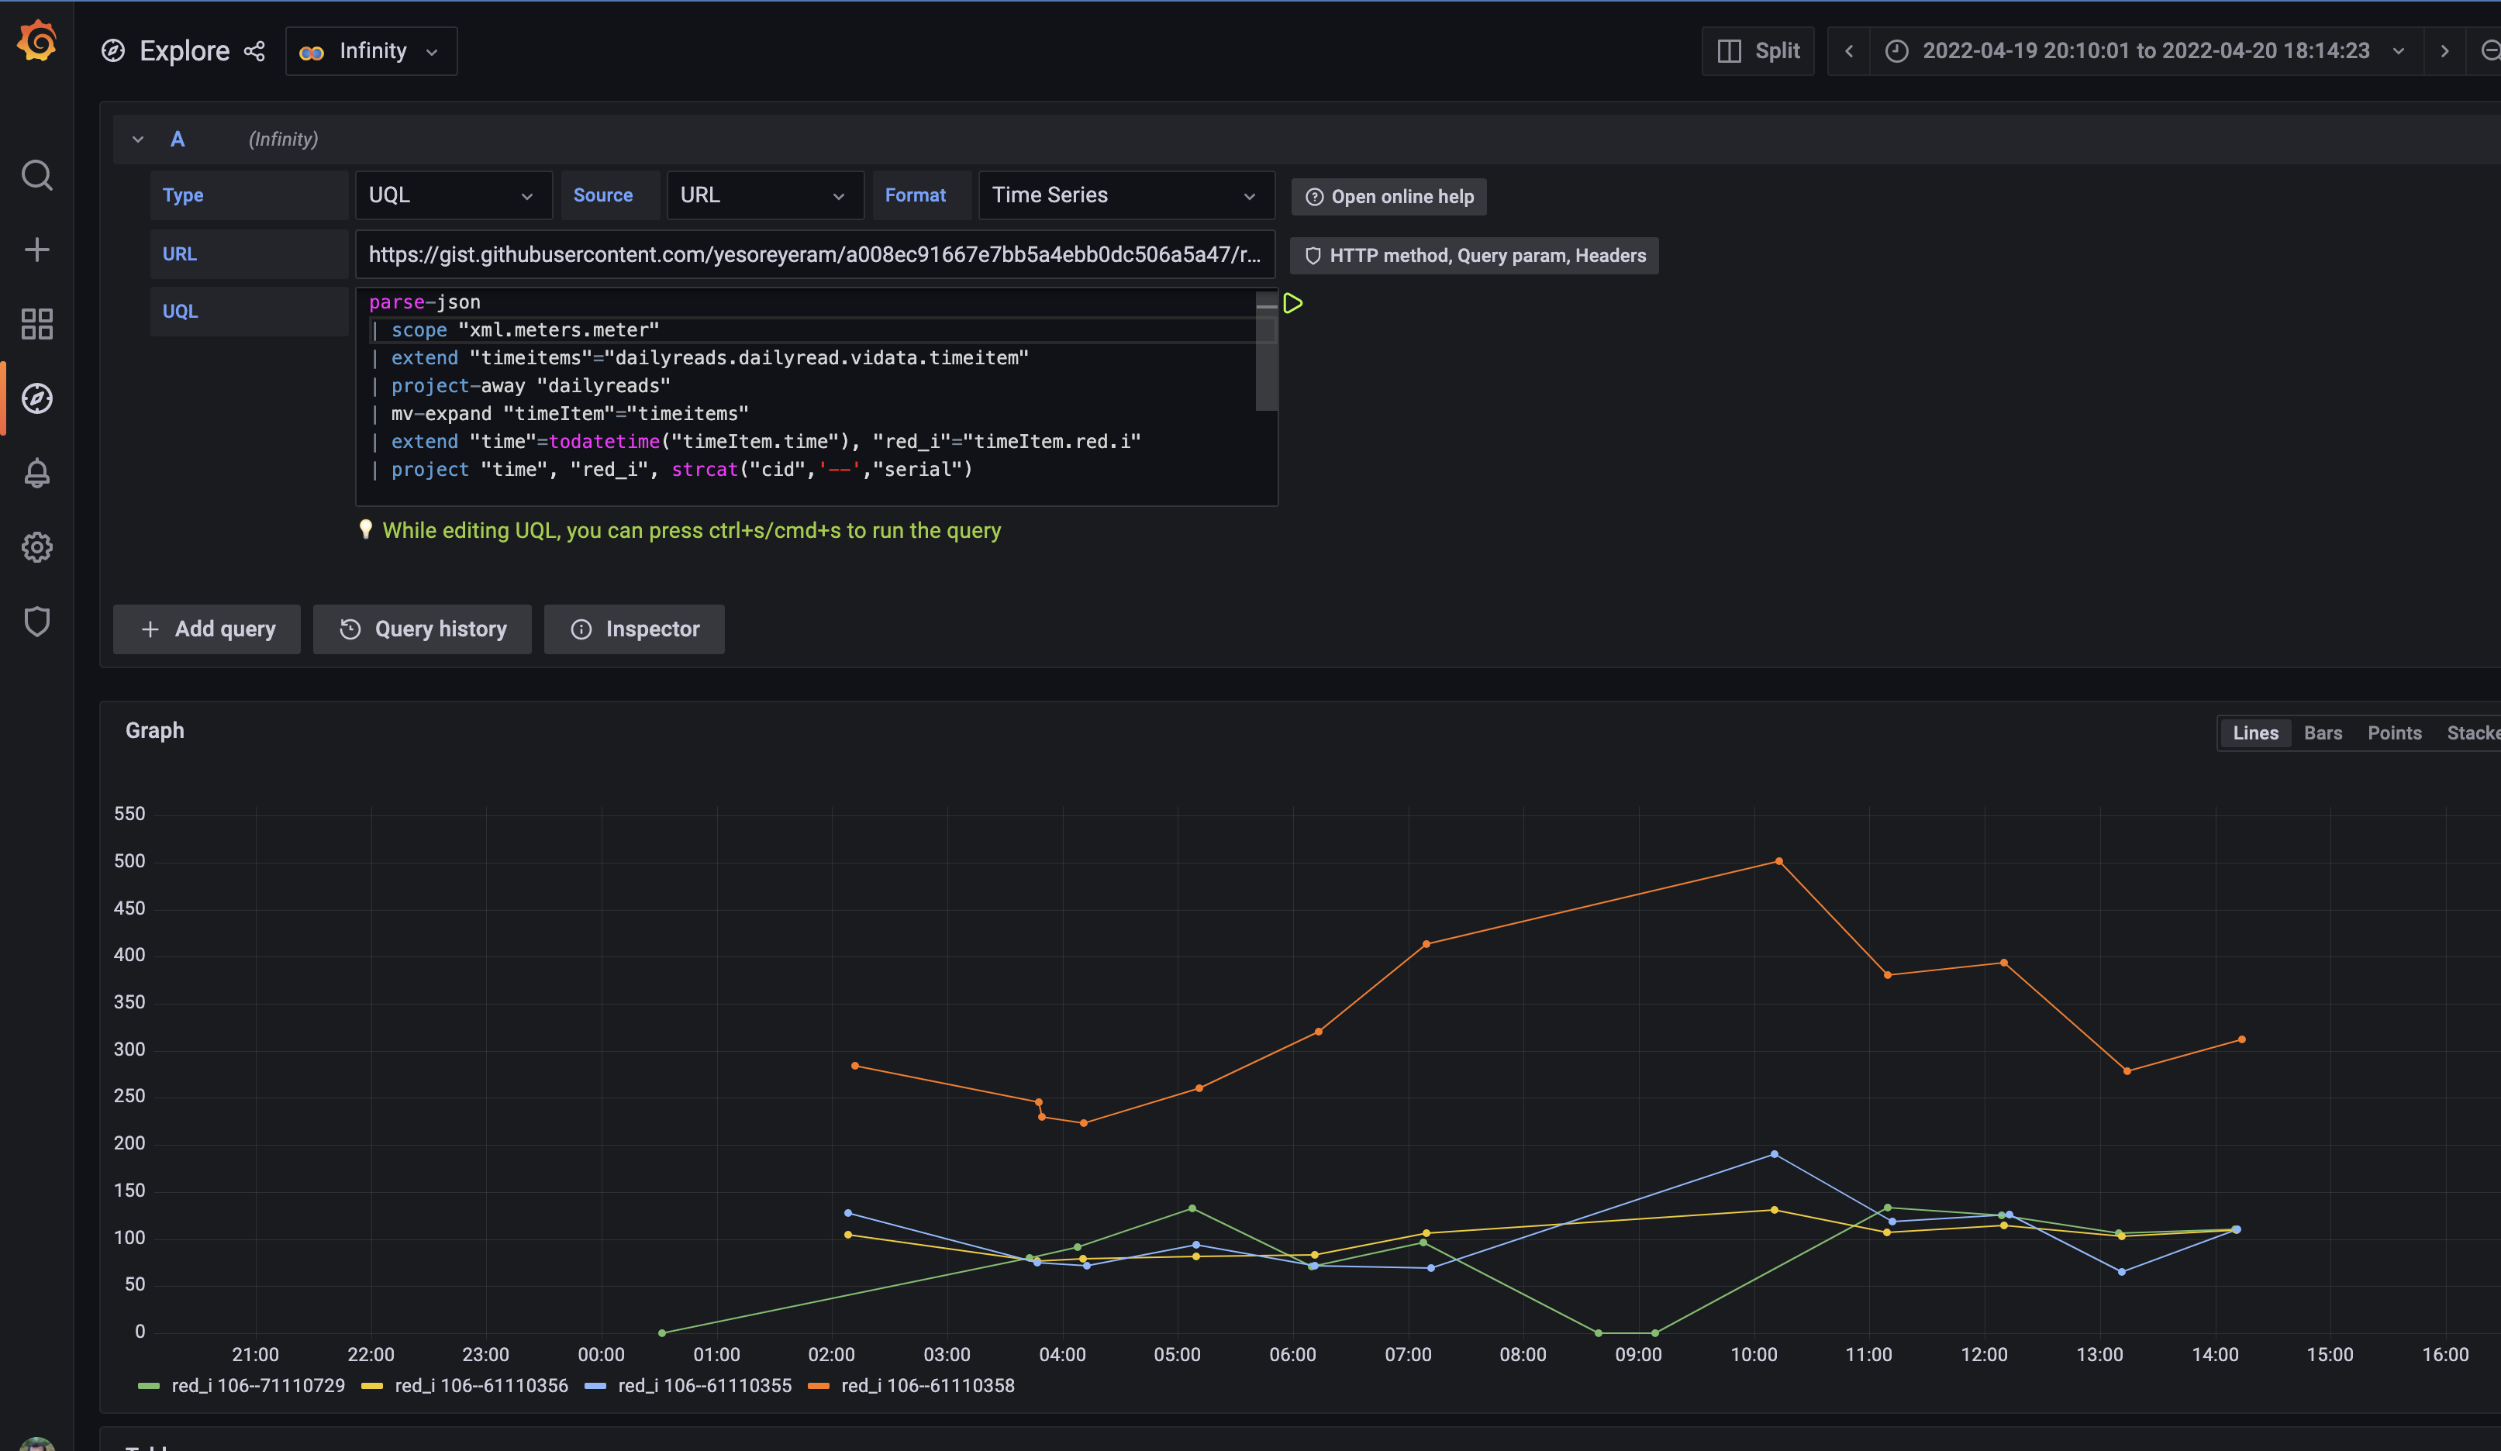Switch graph display to Bars
Image resolution: width=2501 pixels, height=1451 pixels.
(x=2323, y=732)
